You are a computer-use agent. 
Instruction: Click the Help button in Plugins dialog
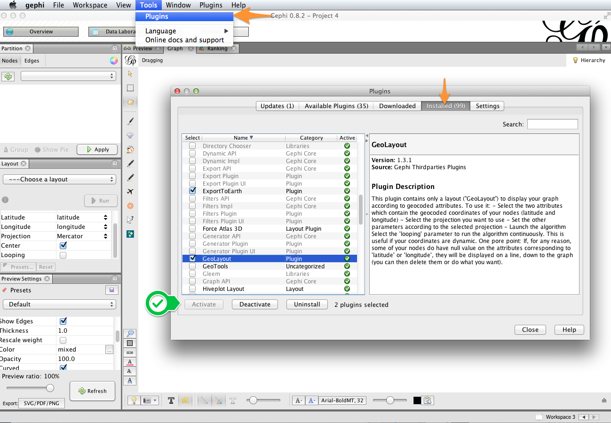tap(569, 329)
